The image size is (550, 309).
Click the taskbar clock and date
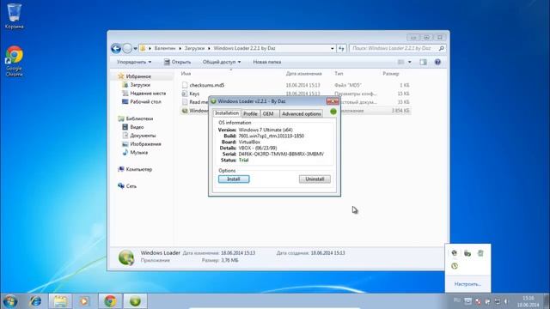528,301
